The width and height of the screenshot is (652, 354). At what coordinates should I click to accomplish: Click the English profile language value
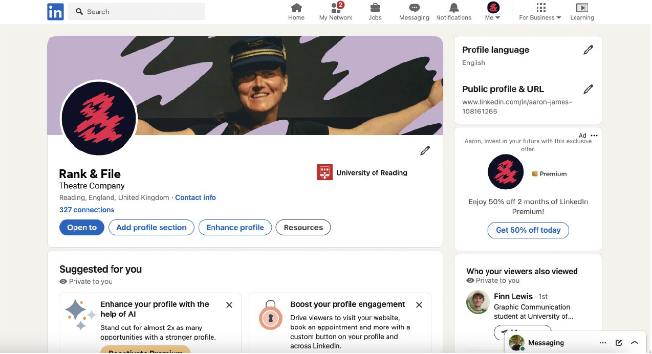474,62
